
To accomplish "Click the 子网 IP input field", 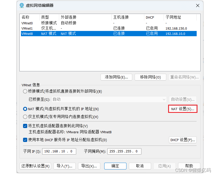I will click(59, 151).
